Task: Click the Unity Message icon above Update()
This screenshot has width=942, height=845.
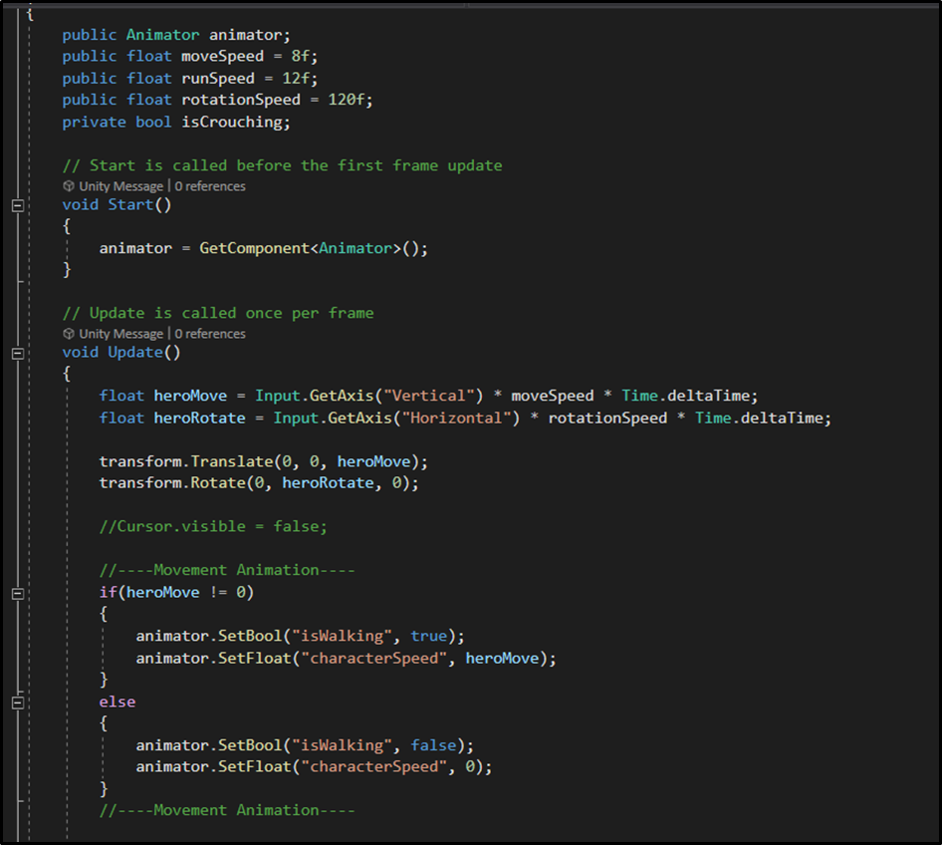Action: pos(69,334)
